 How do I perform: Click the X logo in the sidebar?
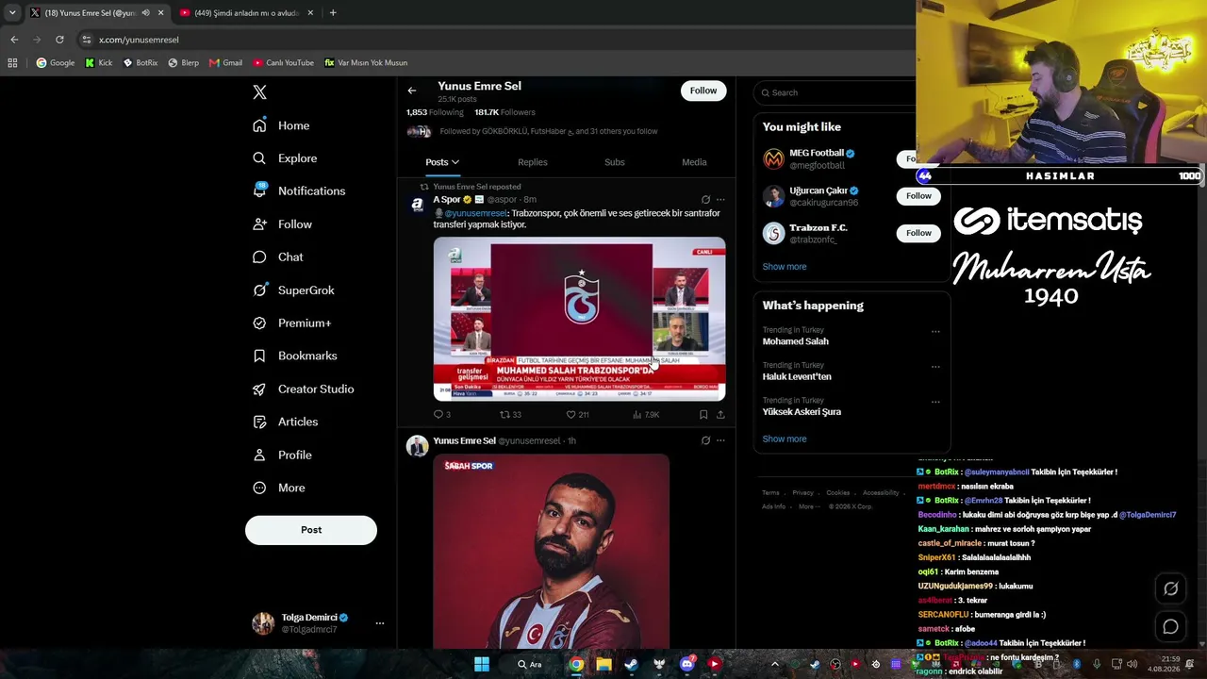tap(259, 92)
